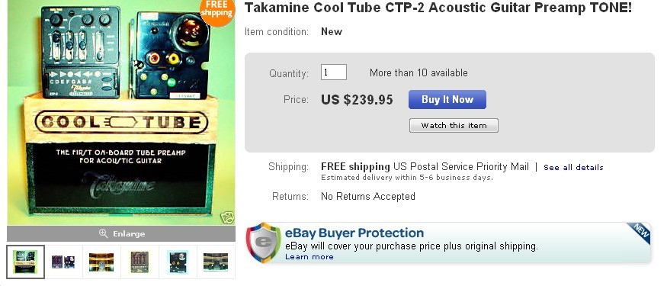Click the listing title Takamine Cool Tube CTP-2

438,8
